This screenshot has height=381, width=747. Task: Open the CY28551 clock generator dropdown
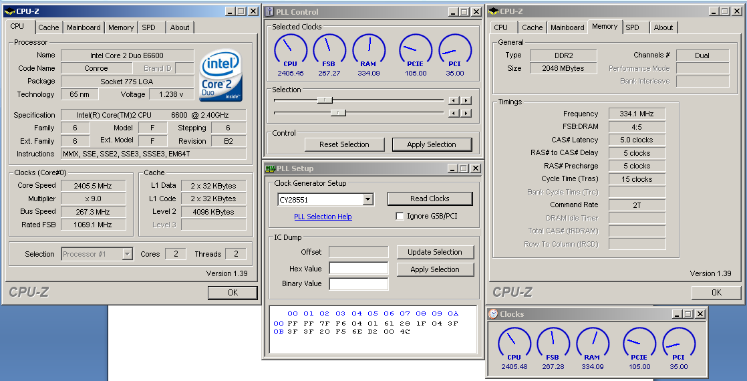click(367, 199)
